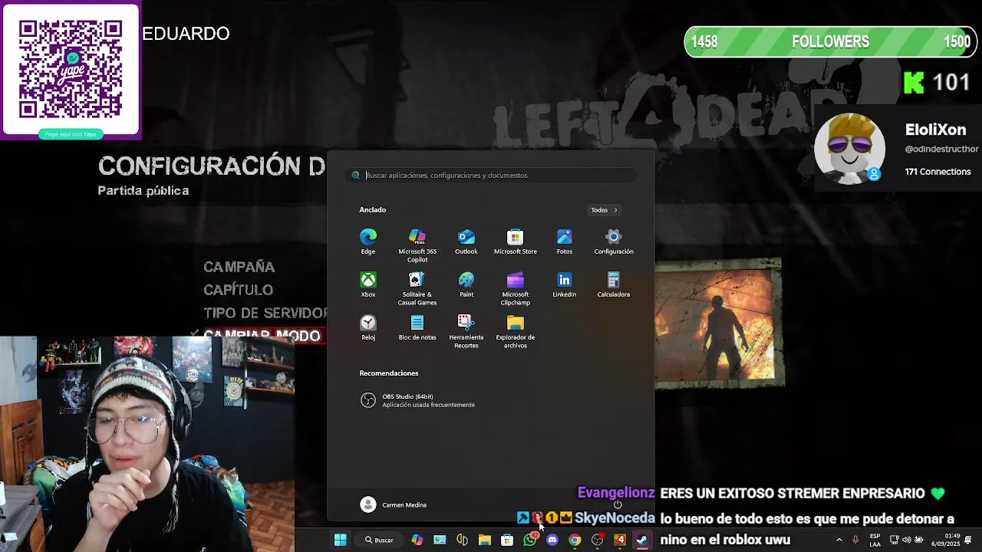Switch to Steam on the taskbar

(642, 540)
